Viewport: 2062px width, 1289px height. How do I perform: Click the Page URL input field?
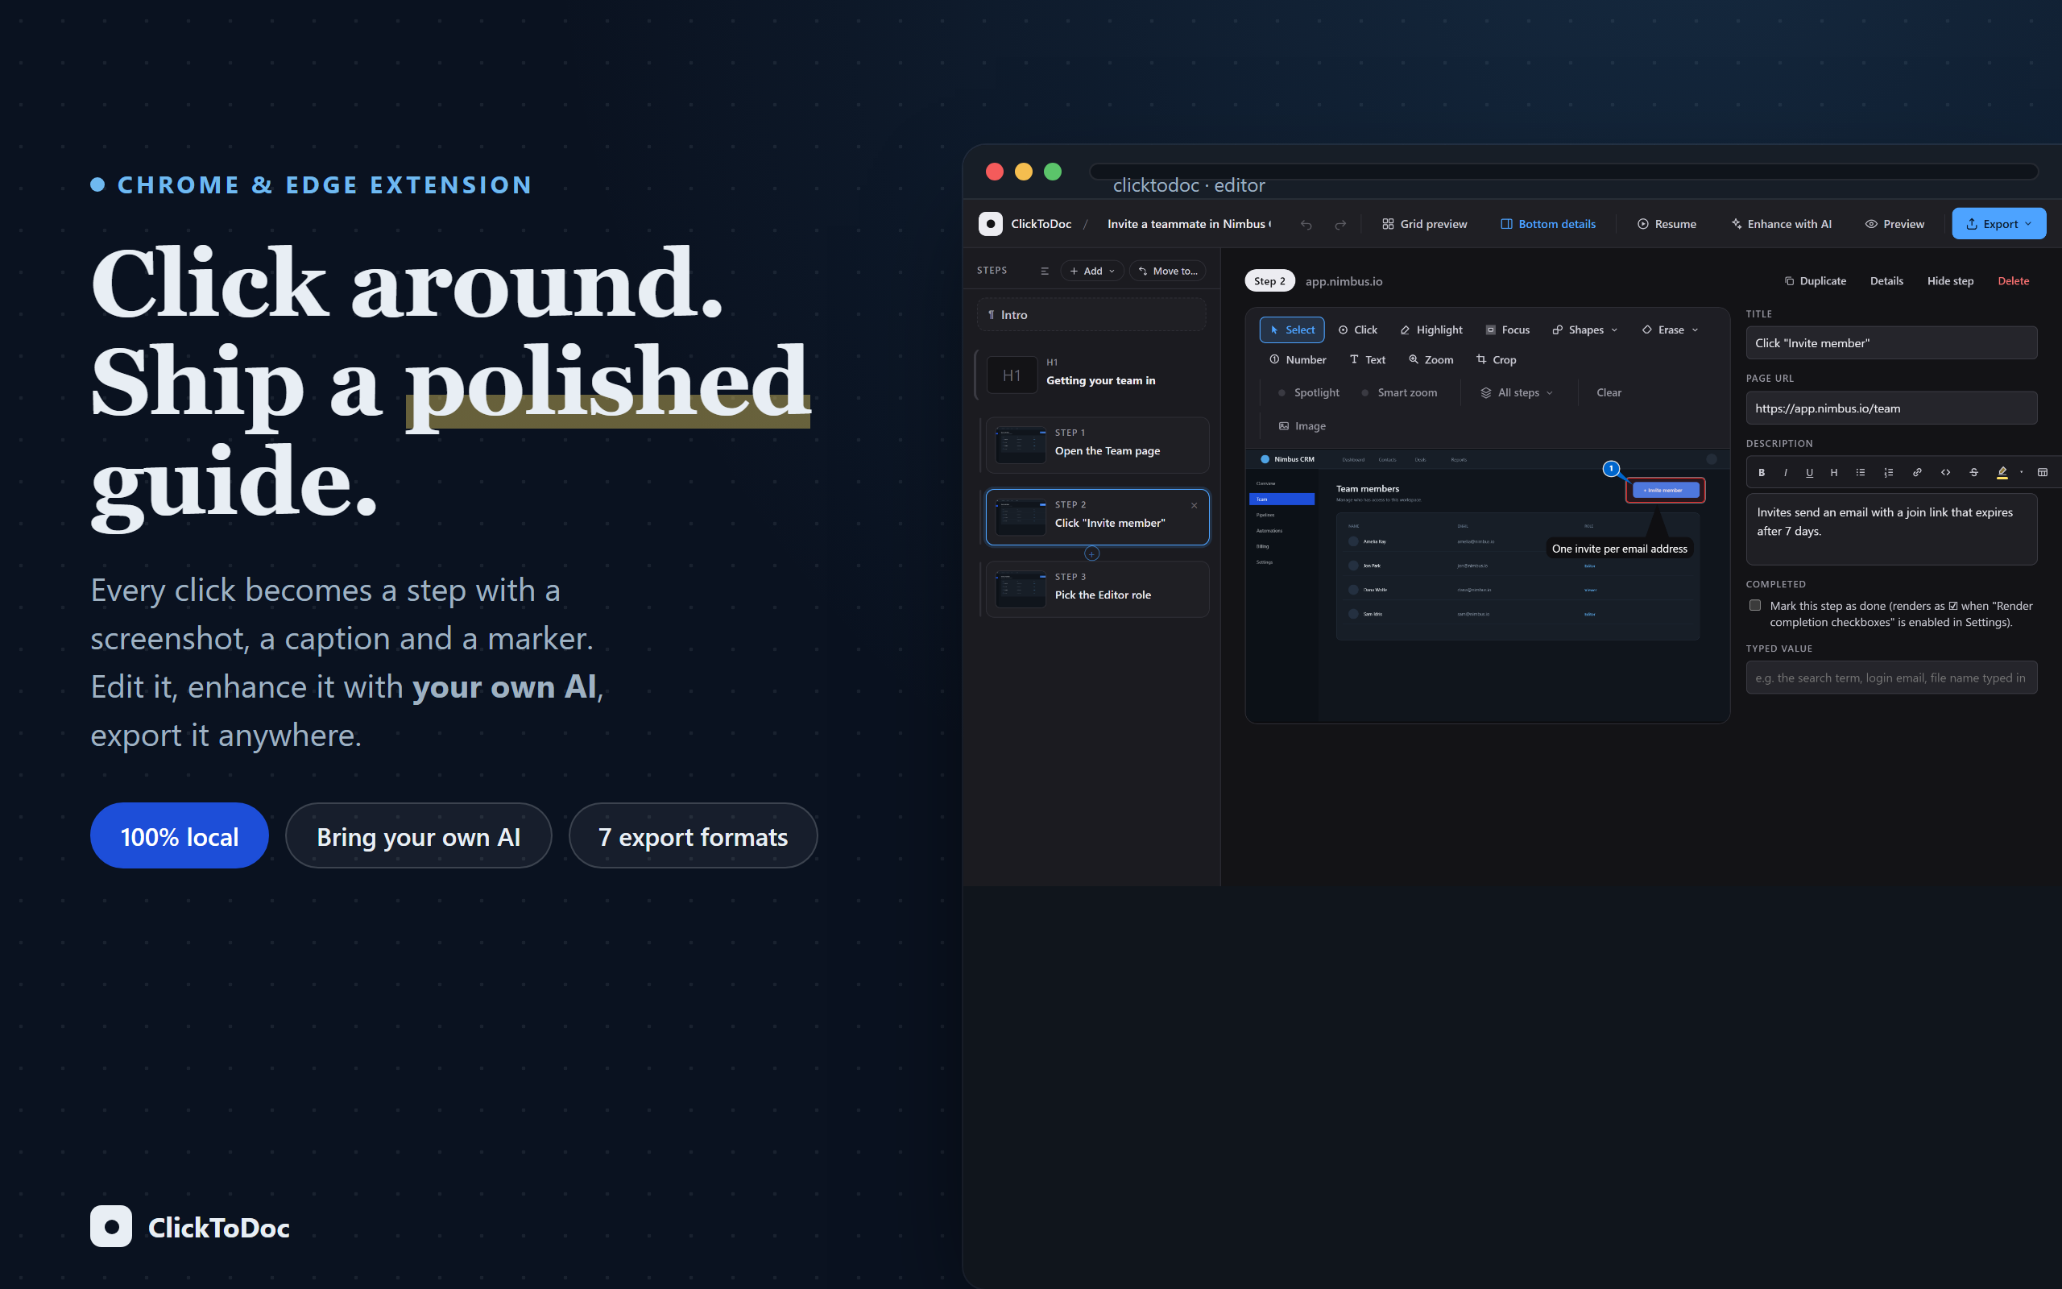coord(1891,408)
